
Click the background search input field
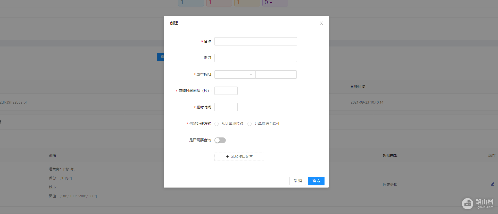tap(72, 57)
